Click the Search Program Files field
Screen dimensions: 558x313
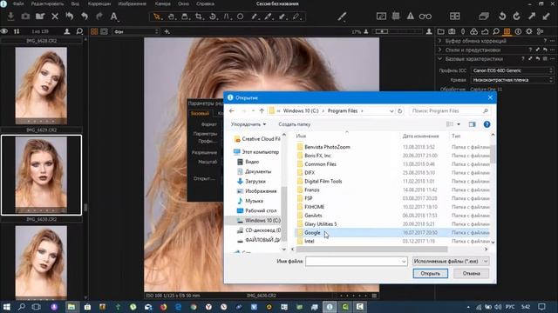450,111
